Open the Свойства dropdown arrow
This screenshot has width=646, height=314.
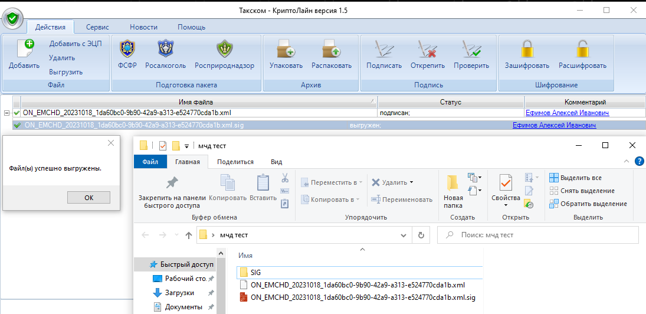(x=506, y=205)
